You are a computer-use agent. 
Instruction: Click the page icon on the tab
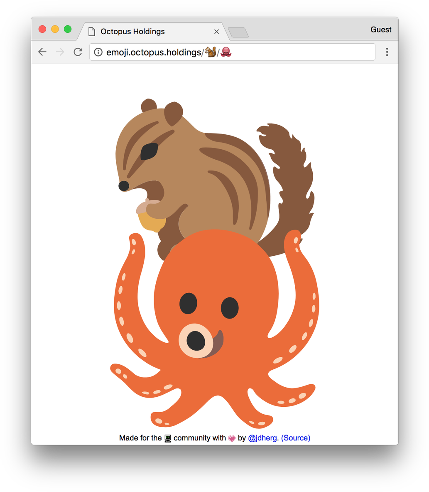(92, 32)
